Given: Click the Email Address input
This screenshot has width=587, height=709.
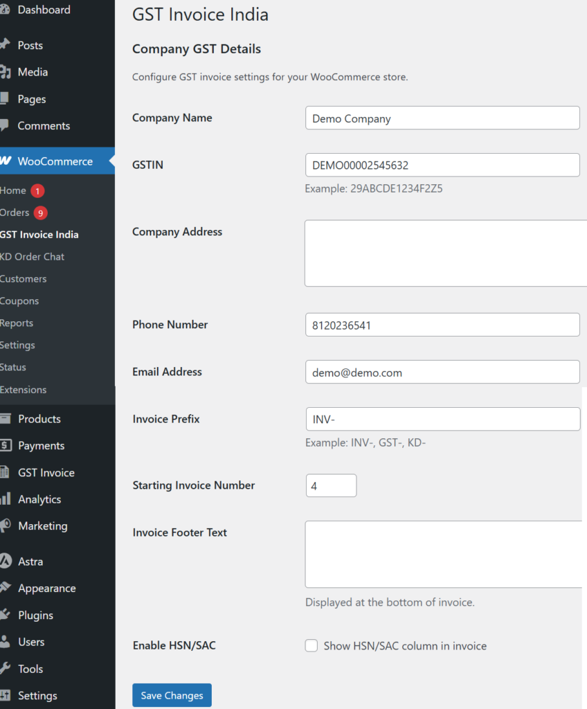Looking at the screenshot, I should [442, 372].
